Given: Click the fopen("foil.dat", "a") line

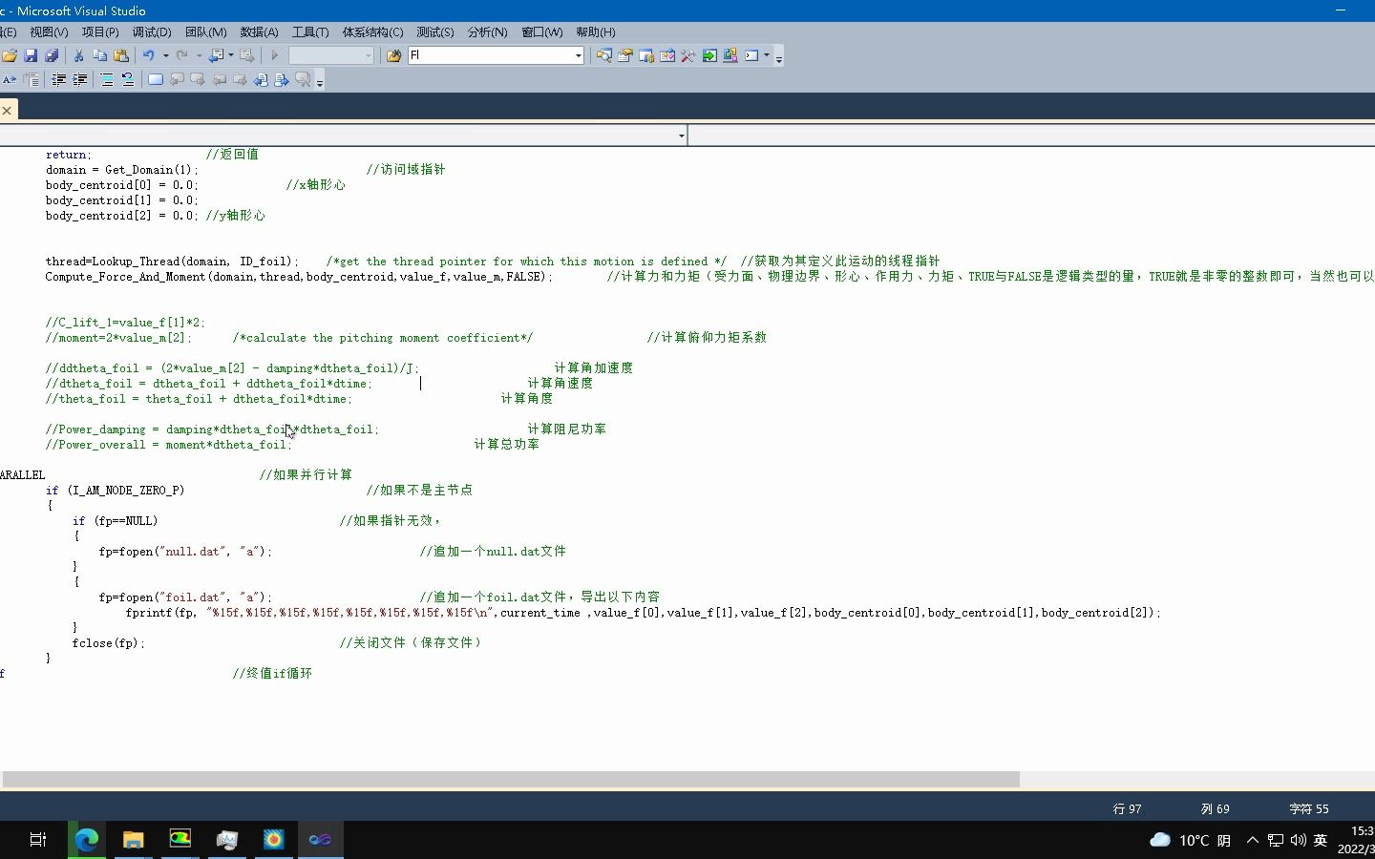Looking at the screenshot, I should (185, 597).
